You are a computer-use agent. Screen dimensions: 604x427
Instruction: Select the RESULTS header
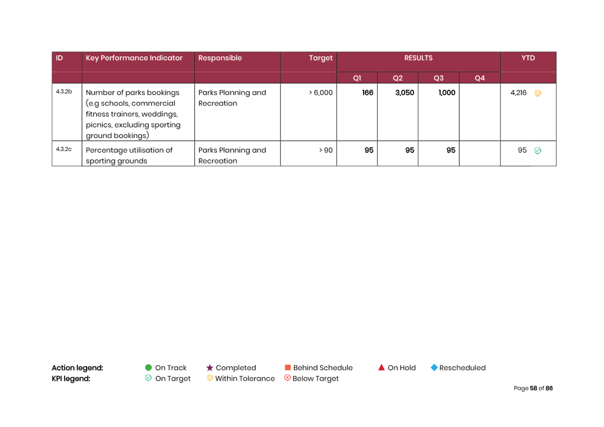point(418,58)
